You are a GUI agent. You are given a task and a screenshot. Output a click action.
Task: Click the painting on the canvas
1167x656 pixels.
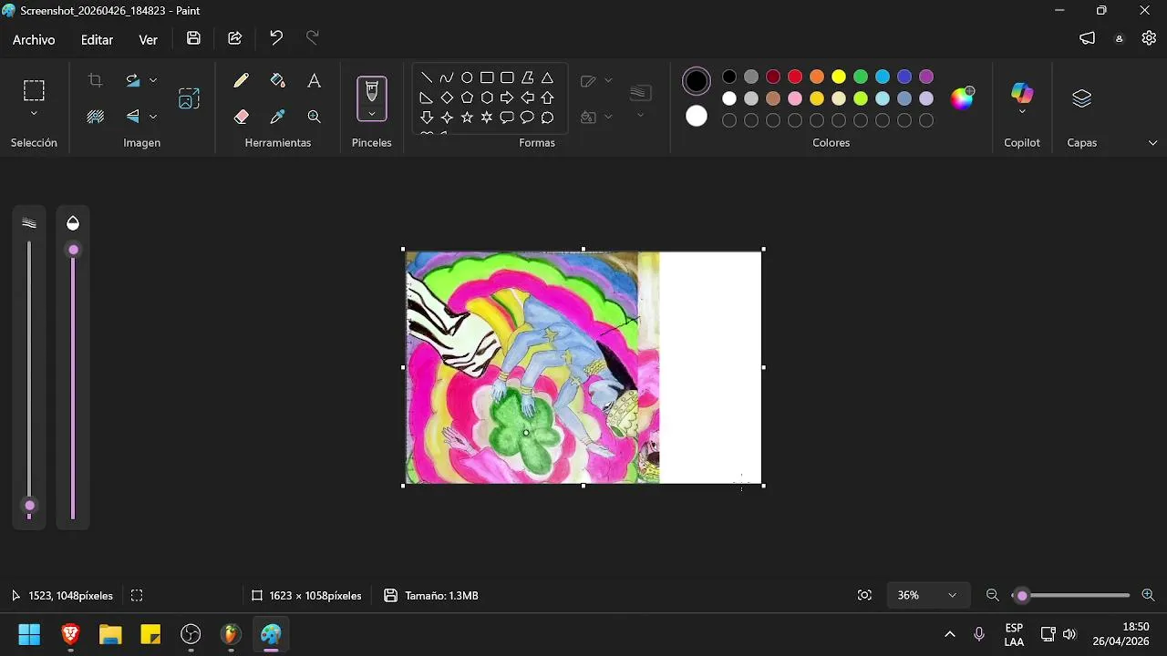tap(532, 367)
